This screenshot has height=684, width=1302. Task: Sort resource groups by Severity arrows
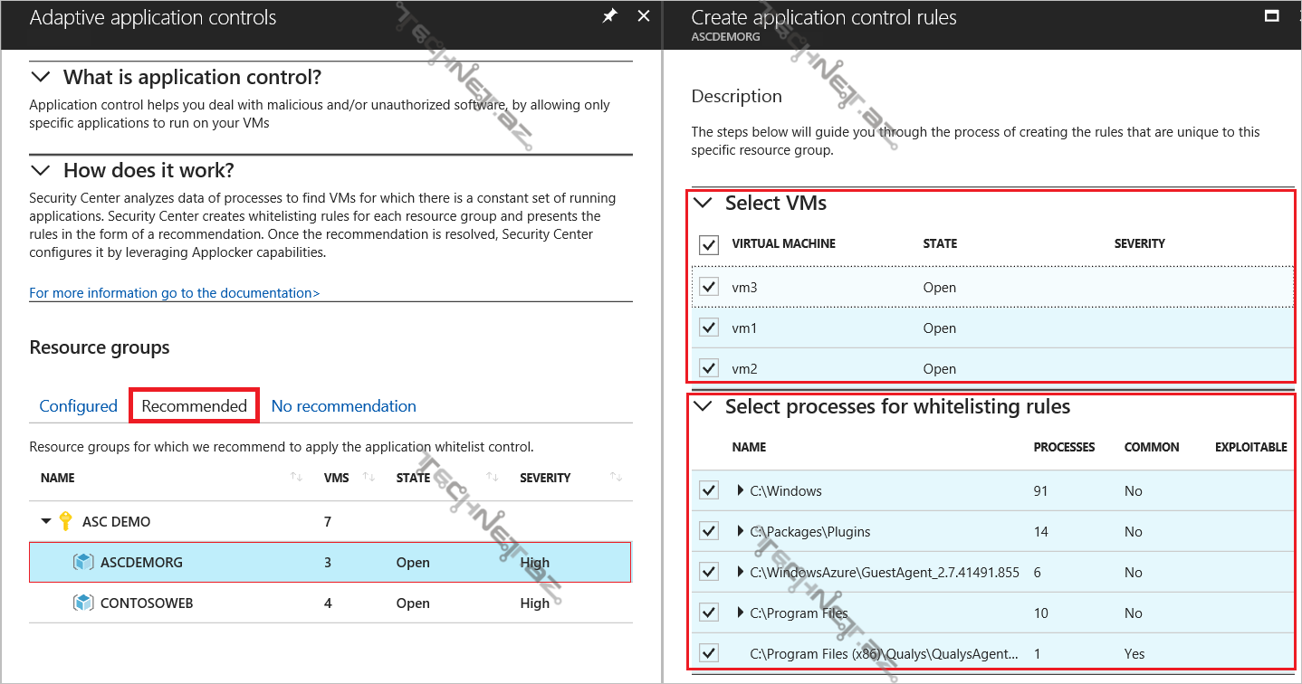[x=616, y=478]
